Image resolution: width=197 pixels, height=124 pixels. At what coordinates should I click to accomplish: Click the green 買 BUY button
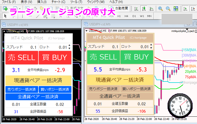(x=137, y=57)
